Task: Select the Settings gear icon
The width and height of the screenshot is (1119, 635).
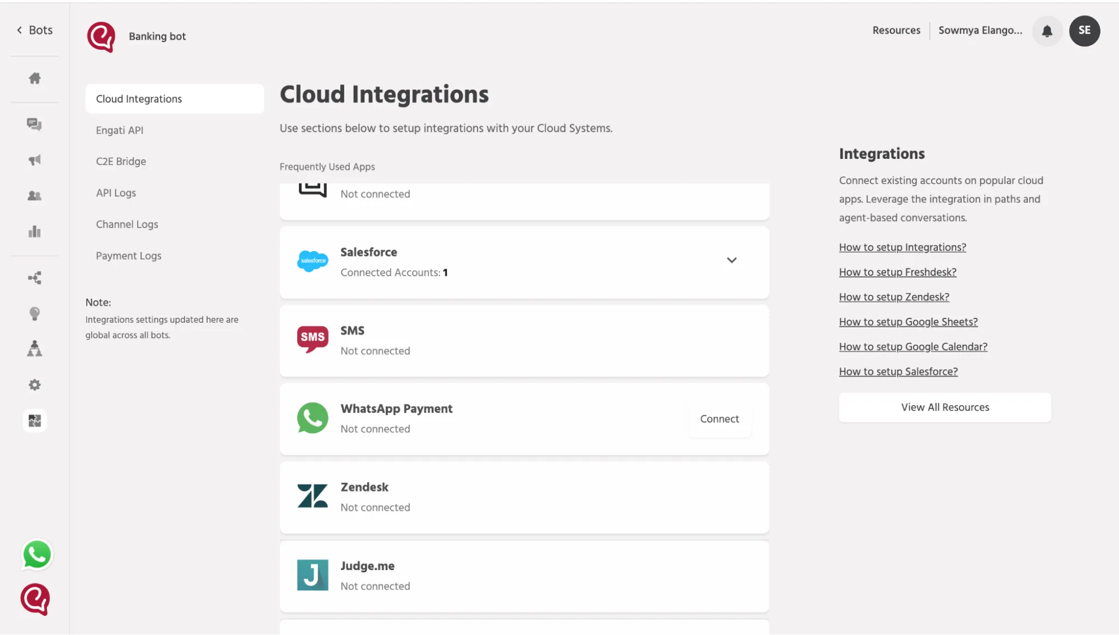Action: click(35, 385)
